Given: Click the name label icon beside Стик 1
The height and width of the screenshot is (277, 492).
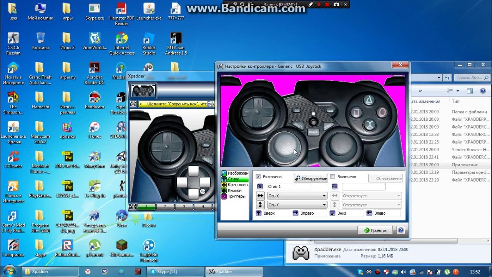Looking at the screenshot, I should tap(260, 187).
